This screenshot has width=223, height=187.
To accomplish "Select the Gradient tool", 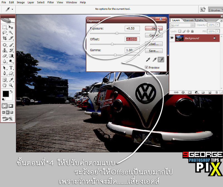I will pos(11,56).
